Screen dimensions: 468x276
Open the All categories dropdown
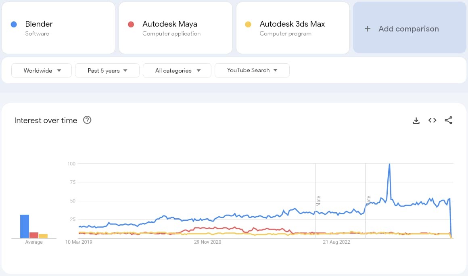[177, 71]
